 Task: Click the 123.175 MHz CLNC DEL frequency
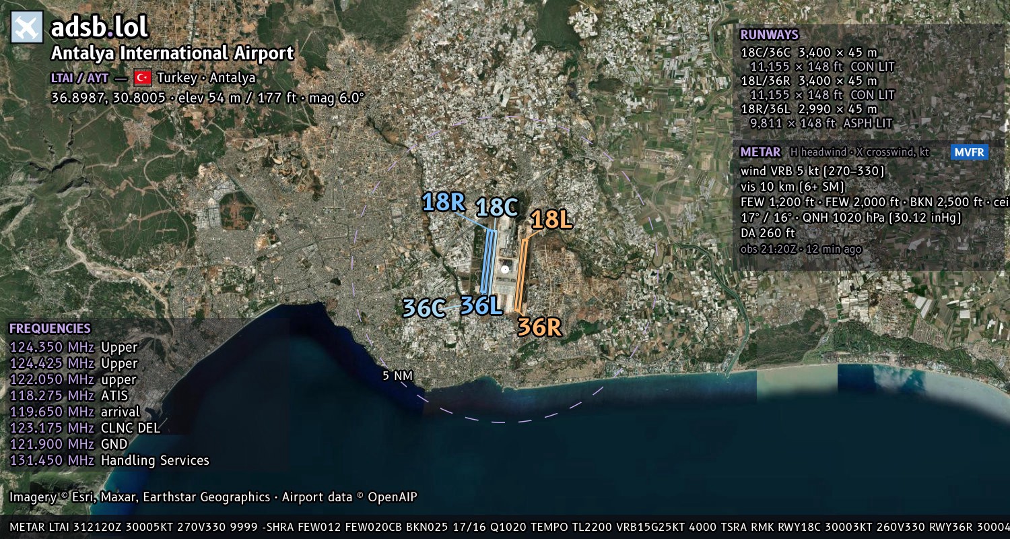tap(85, 428)
